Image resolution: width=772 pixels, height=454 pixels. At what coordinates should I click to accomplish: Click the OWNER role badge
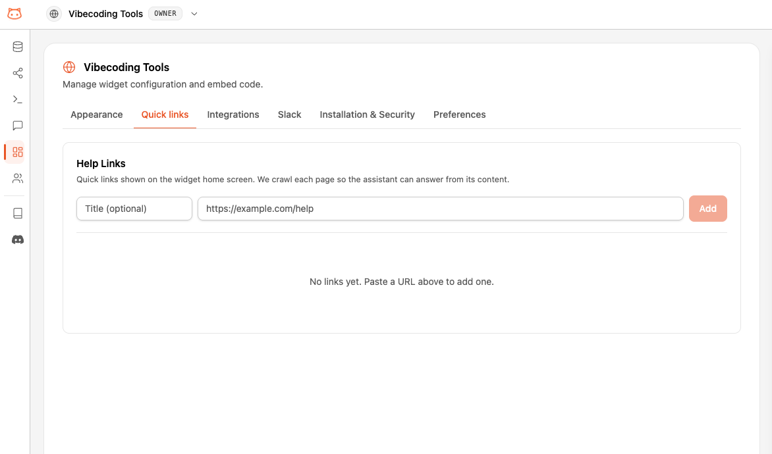(x=165, y=14)
